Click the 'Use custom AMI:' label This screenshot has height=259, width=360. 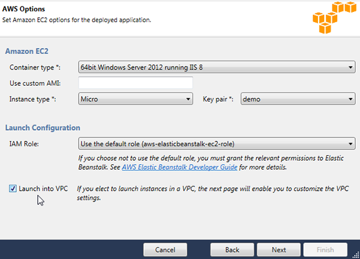coord(35,83)
